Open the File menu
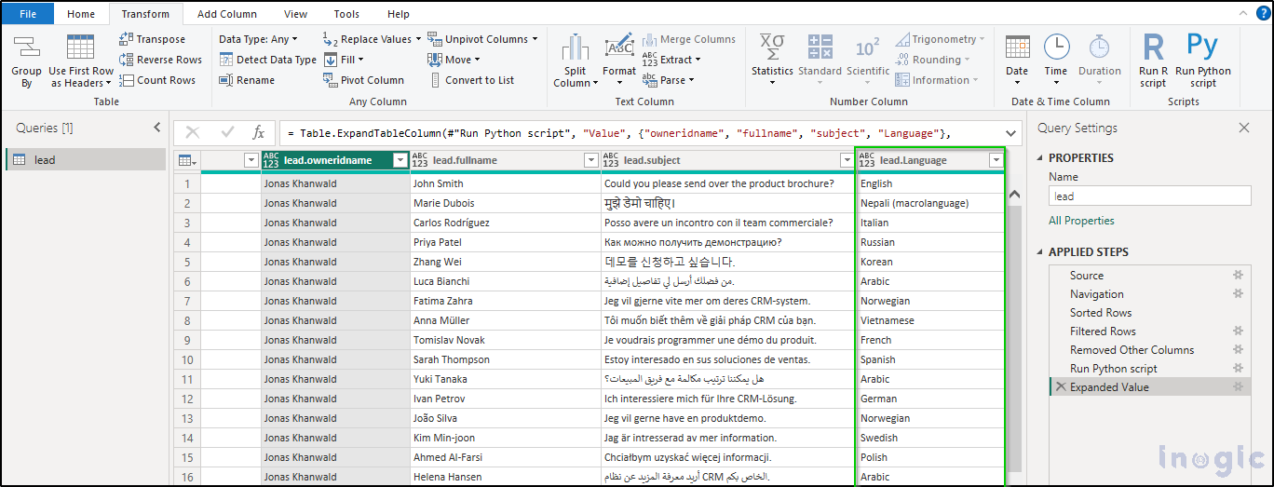Viewport: 1274px width, 487px height. point(28,14)
